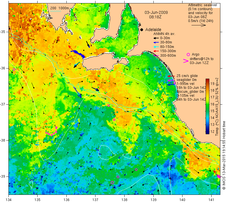The width and height of the screenshot is (226, 203).
Task: Click the 'Altimetric sealevel' text
Action: click(203, 5)
